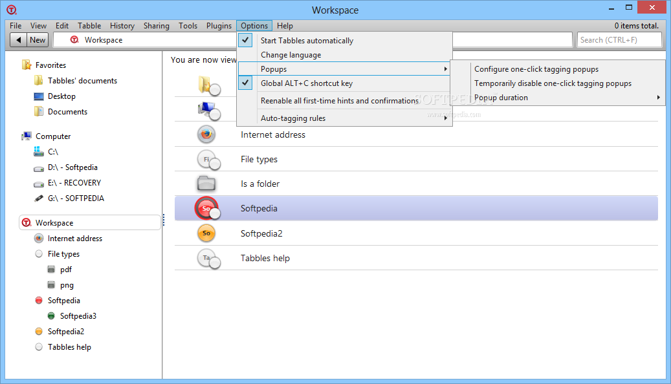
Task: Select red Softpedia swatch in tree
Action: click(x=39, y=300)
